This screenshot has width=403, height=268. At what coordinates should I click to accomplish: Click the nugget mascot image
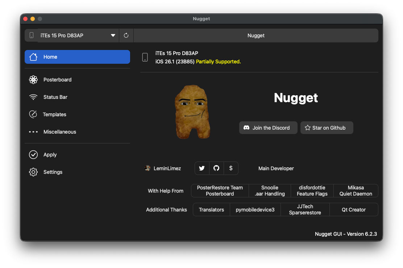(x=192, y=112)
